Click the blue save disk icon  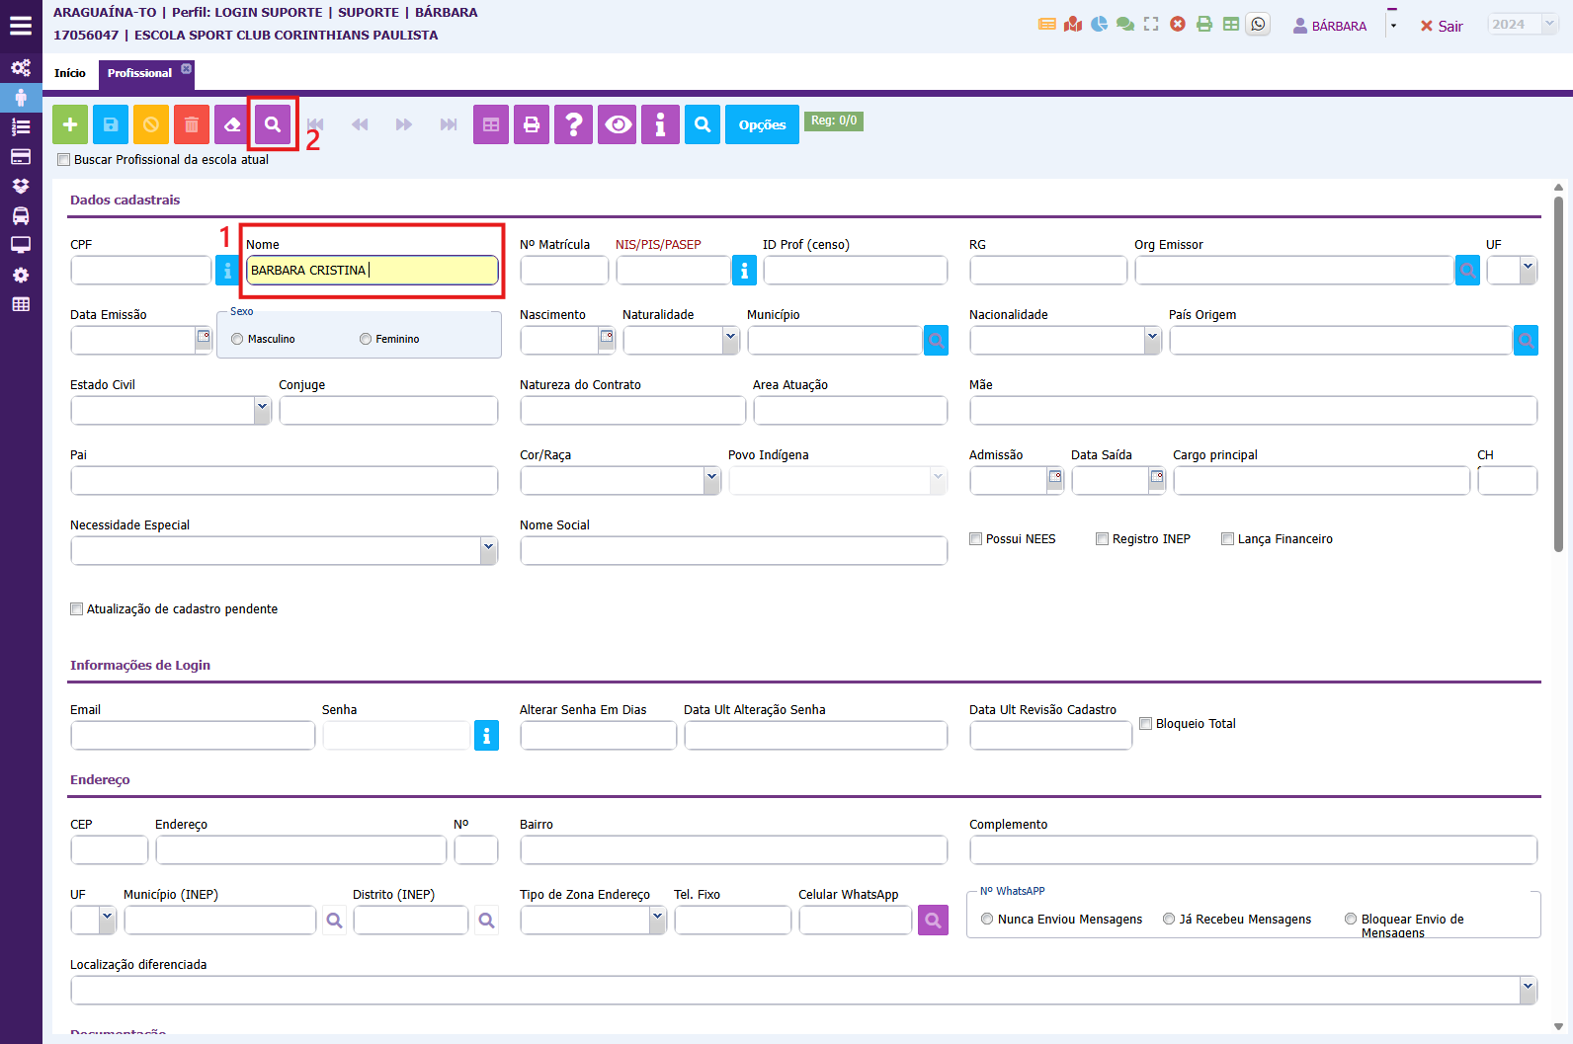pos(111,124)
